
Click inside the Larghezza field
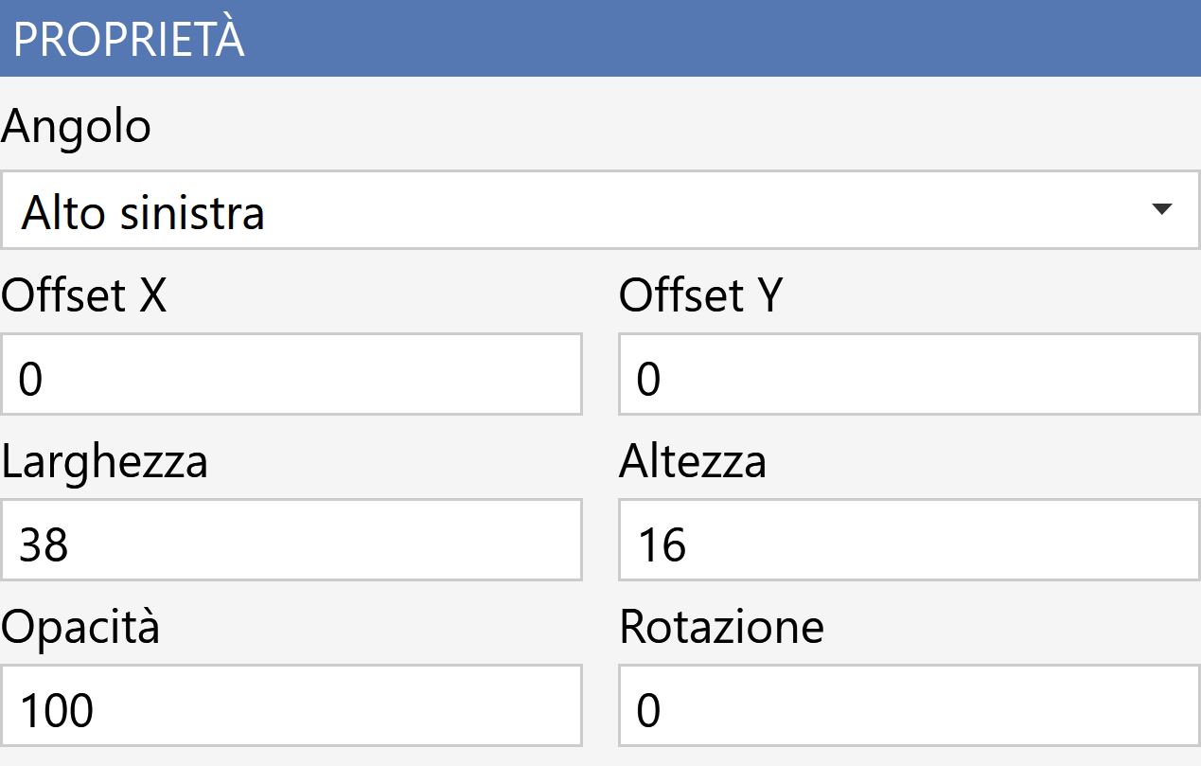click(x=291, y=540)
